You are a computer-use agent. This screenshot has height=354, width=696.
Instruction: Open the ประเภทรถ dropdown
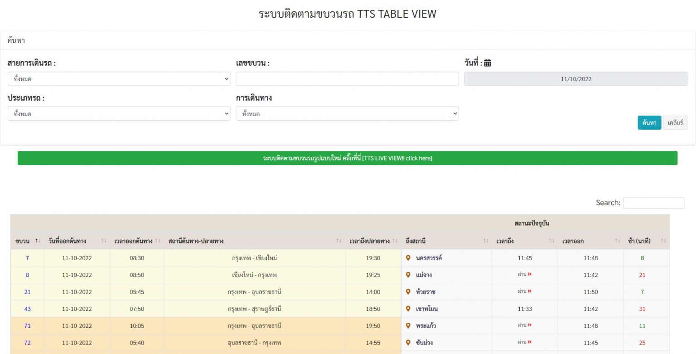[x=119, y=113]
